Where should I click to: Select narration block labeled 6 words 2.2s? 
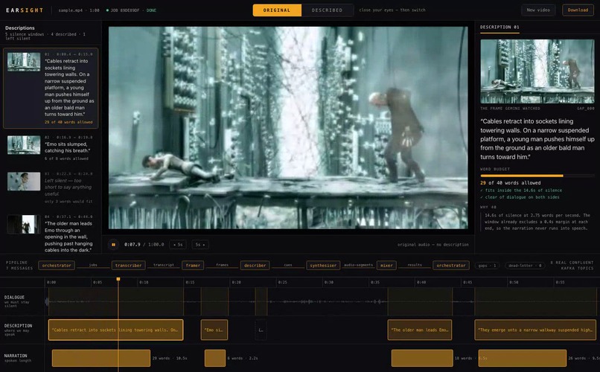pyautogui.click(x=215, y=359)
